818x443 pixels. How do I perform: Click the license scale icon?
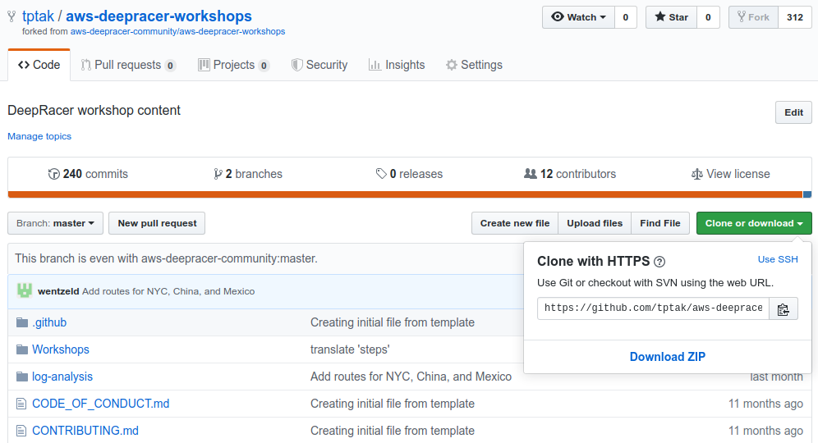[697, 174]
